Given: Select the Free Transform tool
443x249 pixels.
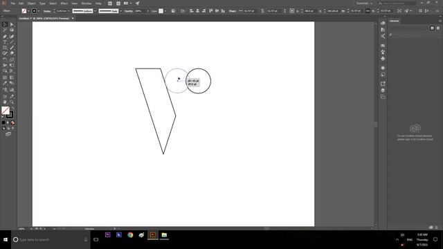Looking at the screenshot, I should 12,65.
